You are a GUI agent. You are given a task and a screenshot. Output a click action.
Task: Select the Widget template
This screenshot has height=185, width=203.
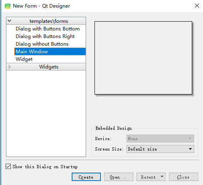pyautogui.click(x=24, y=59)
